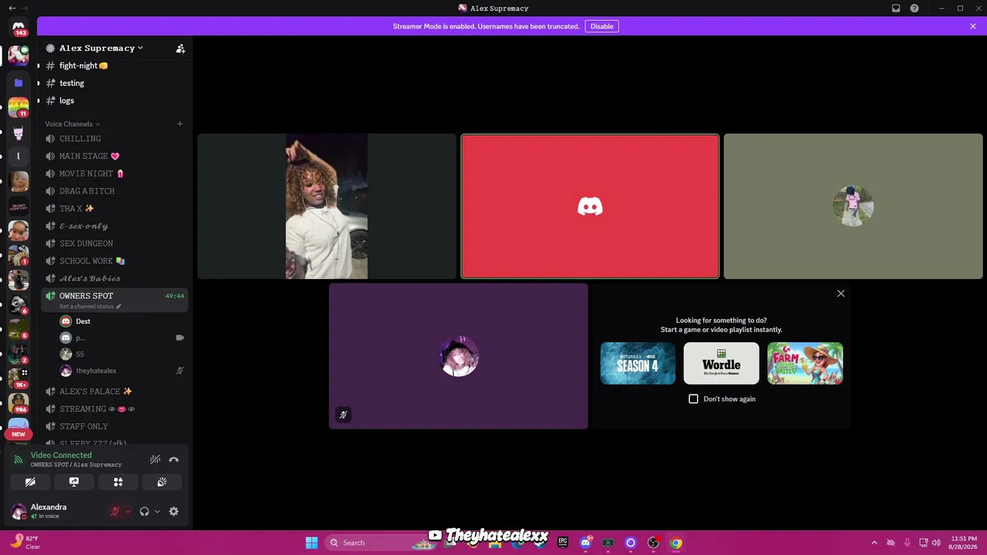987x555 pixels.
Task: Set a channel status link
Action: (x=90, y=307)
